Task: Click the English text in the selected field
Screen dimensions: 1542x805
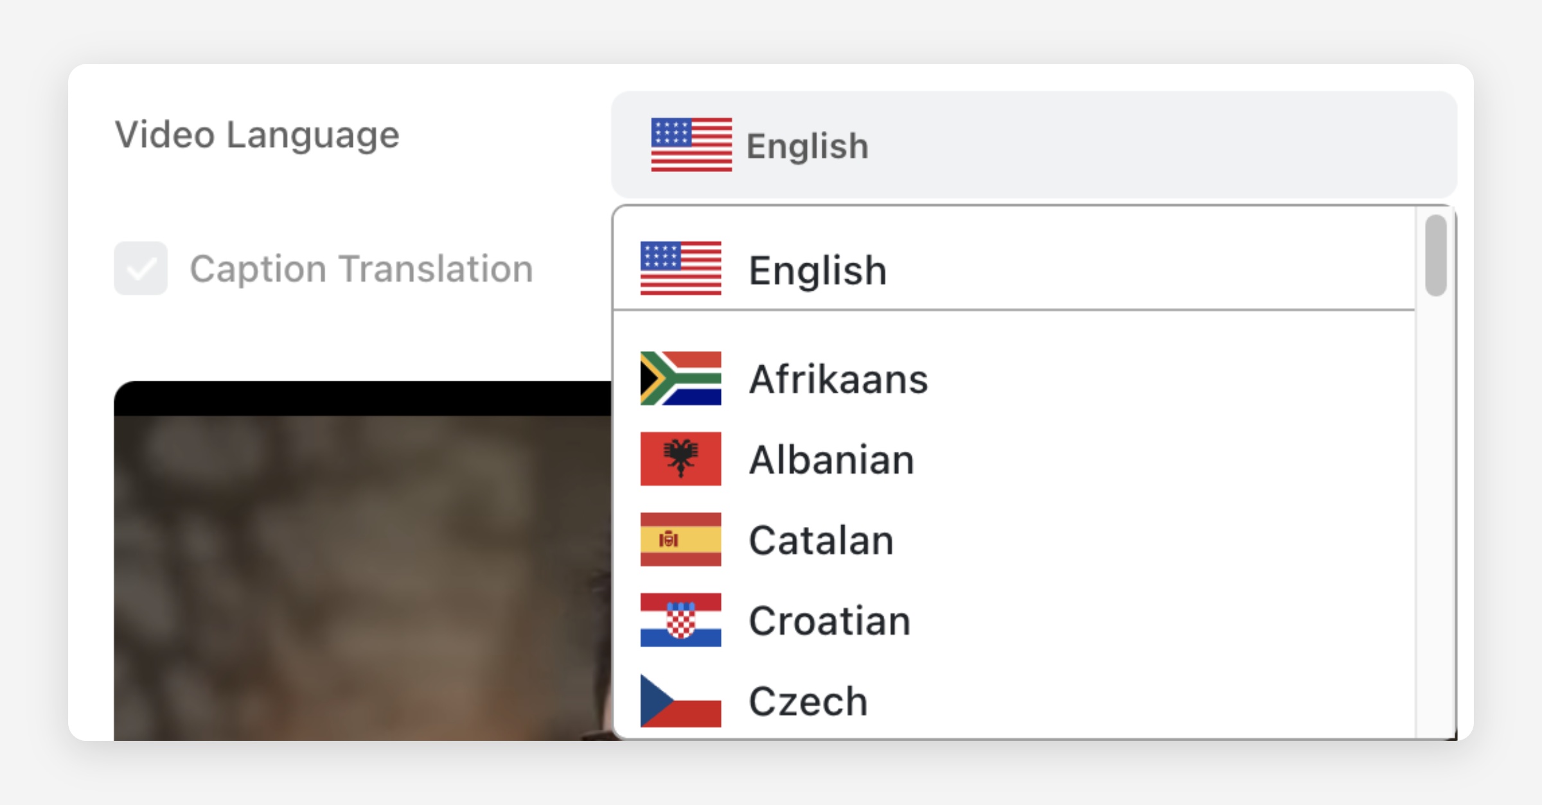Action: [x=807, y=146]
